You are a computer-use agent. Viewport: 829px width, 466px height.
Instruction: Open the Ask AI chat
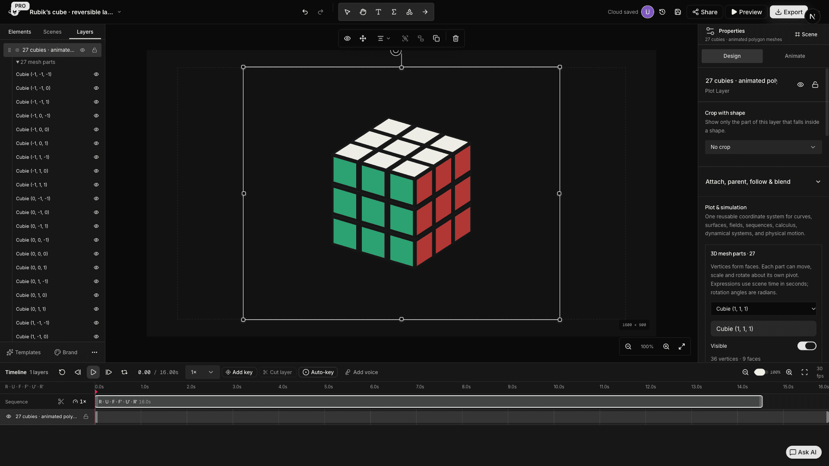pos(803,452)
